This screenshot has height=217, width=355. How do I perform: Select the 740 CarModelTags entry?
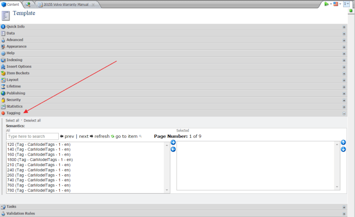(39, 180)
